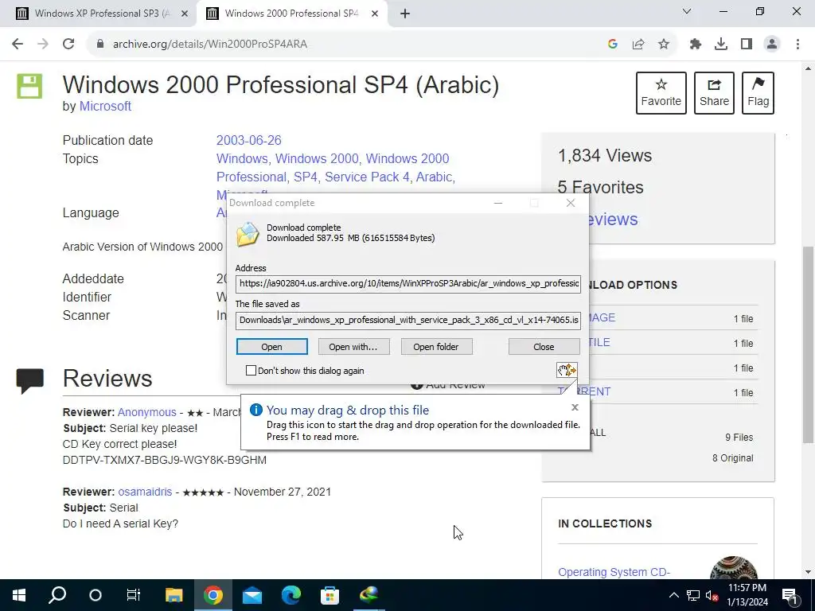815x611 pixels.
Task: Open a new browser tab
Action: click(x=405, y=14)
